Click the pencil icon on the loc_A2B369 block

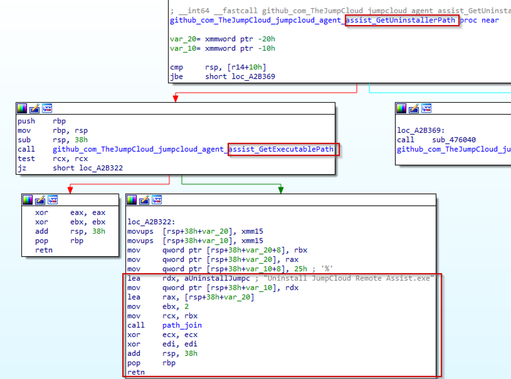414,108
